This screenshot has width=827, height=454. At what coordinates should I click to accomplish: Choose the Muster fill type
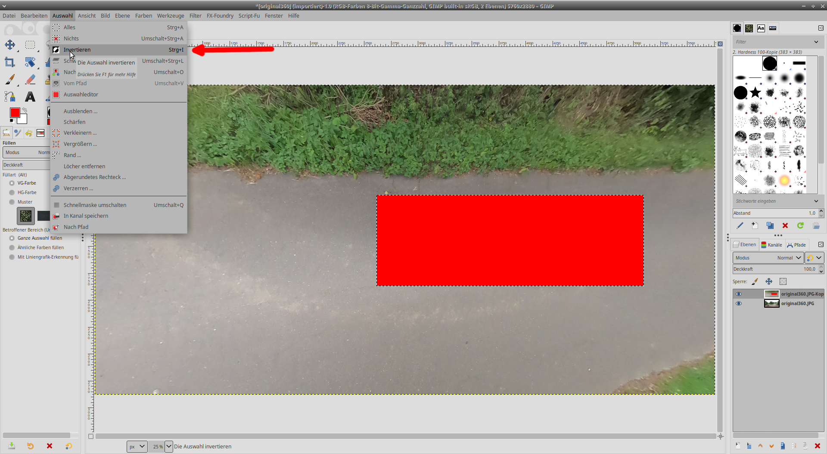pos(12,202)
